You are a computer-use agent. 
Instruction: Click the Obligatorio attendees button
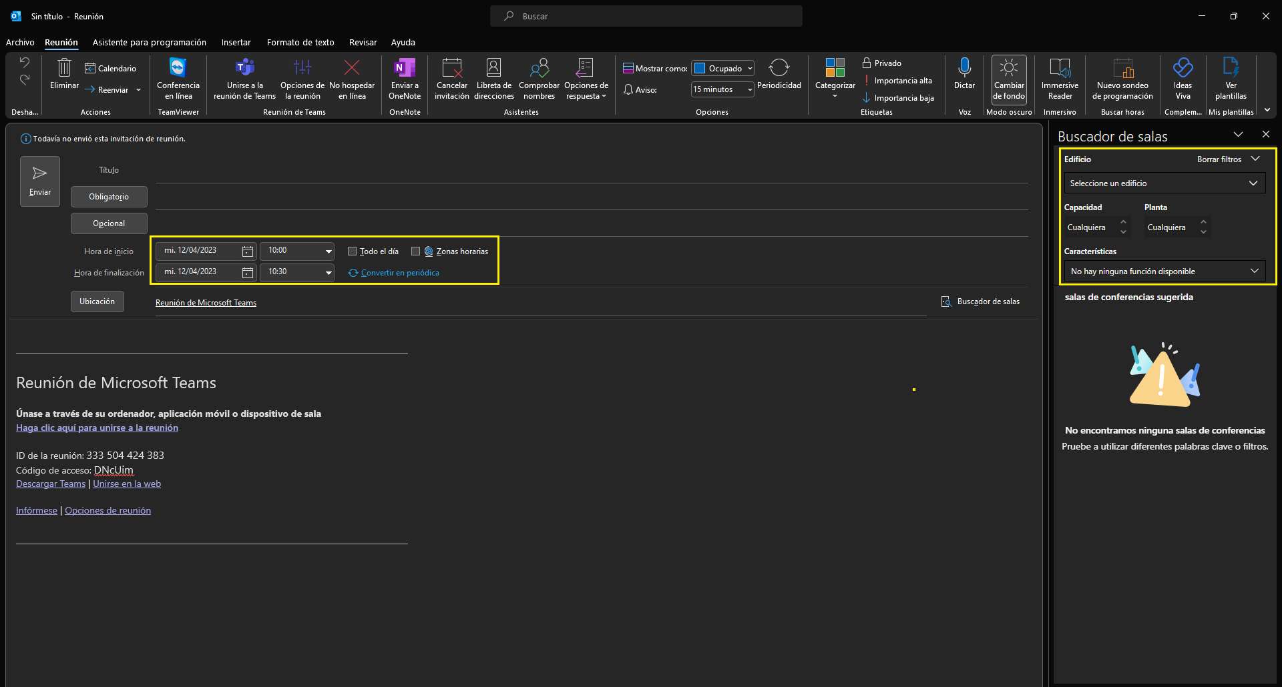click(x=109, y=197)
